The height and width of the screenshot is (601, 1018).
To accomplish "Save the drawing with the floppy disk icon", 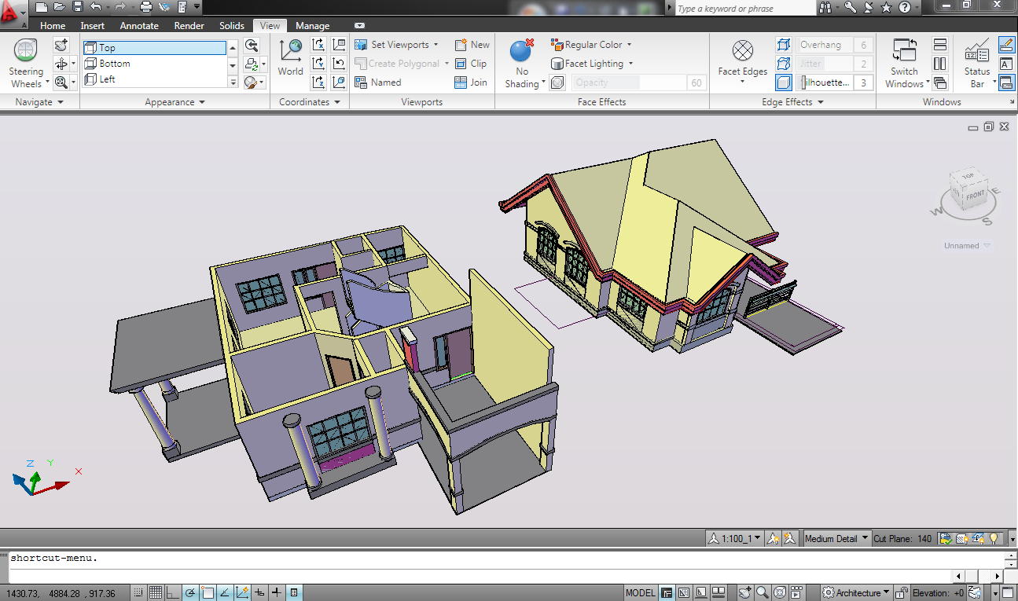I will 78,8.
